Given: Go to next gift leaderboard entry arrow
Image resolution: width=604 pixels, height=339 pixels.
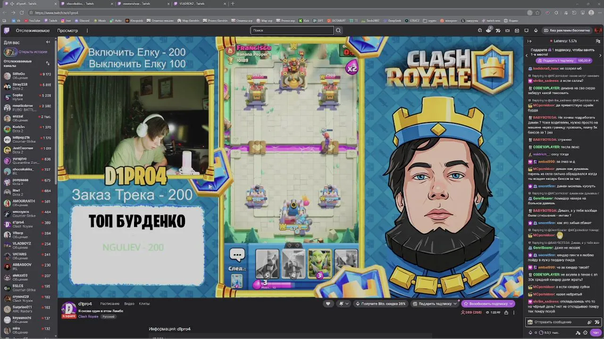Looking at the screenshot, I should (601, 55).
